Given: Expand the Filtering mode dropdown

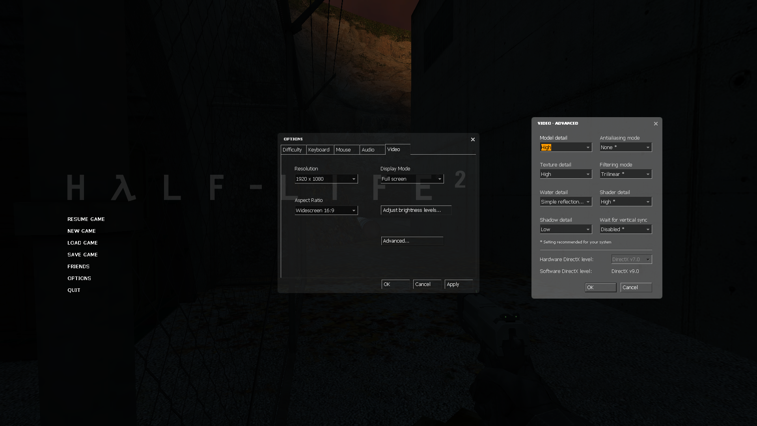Looking at the screenshot, I should pos(625,174).
